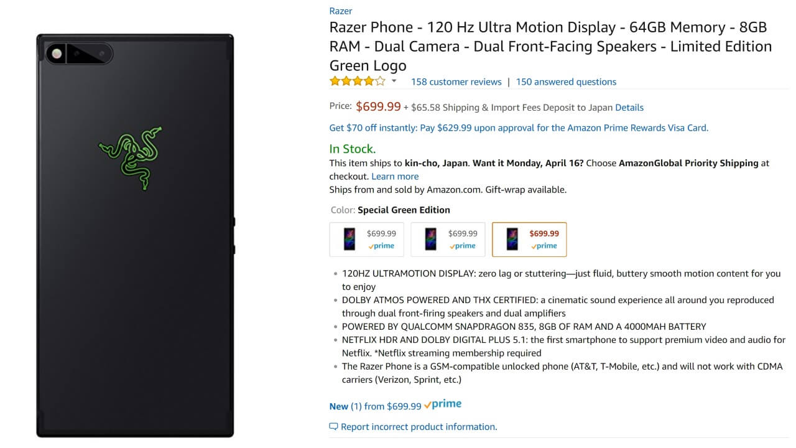
Task: Click the Prime badge in first color option
Action: tap(381, 246)
